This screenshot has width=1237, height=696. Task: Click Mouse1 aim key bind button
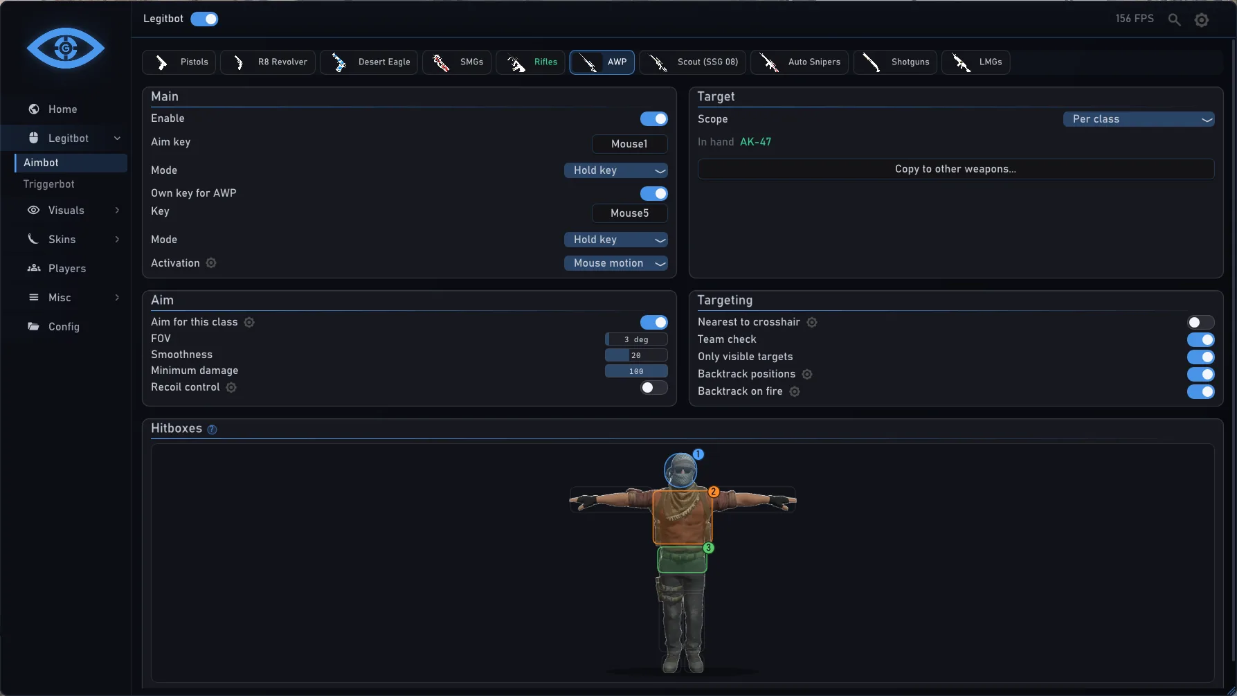click(x=630, y=144)
